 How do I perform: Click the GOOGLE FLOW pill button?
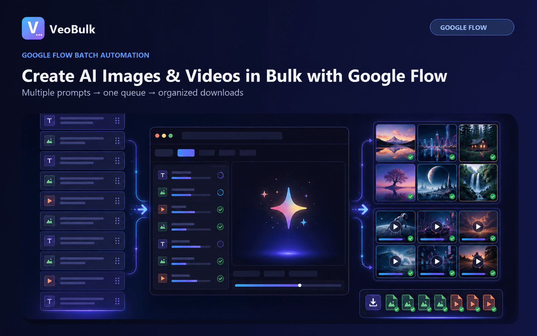[x=472, y=27]
